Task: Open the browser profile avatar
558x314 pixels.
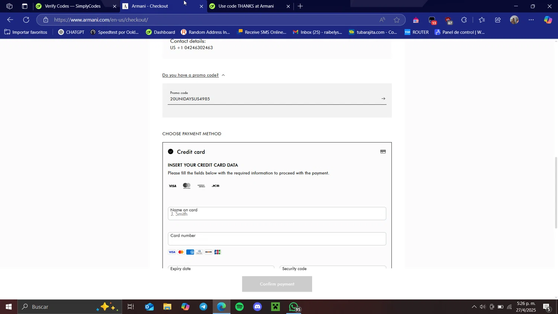Action: click(x=514, y=20)
